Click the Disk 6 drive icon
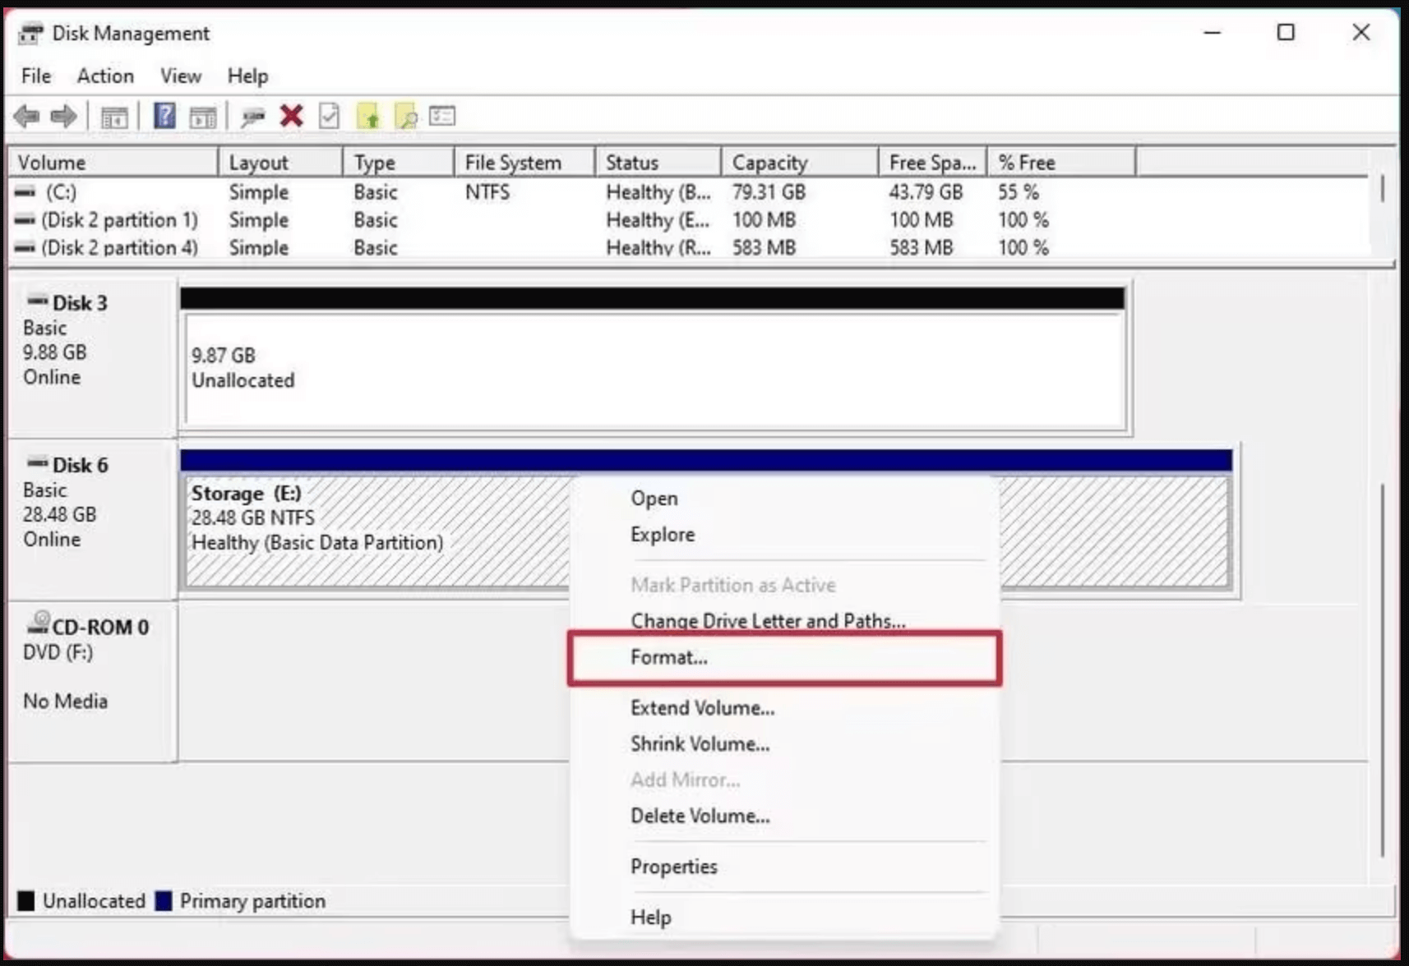Image resolution: width=1409 pixels, height=966 pixels. [x=37, y=464]
